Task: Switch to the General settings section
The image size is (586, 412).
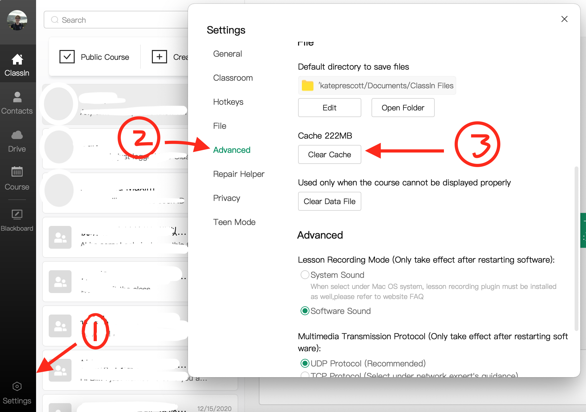Action: (227, 53)
